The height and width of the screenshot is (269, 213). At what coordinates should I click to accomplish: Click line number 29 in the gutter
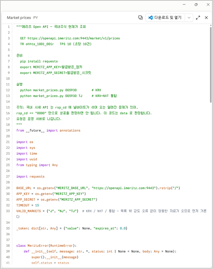[8, 188]
